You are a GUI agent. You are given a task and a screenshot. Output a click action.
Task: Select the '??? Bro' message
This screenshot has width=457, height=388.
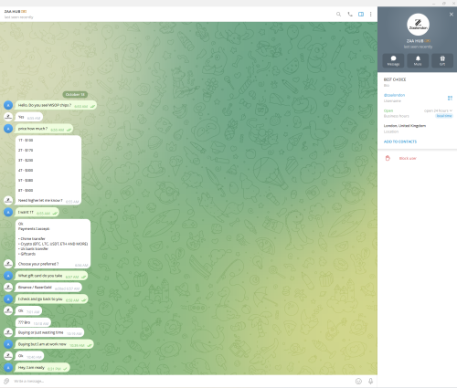point(33,322)
